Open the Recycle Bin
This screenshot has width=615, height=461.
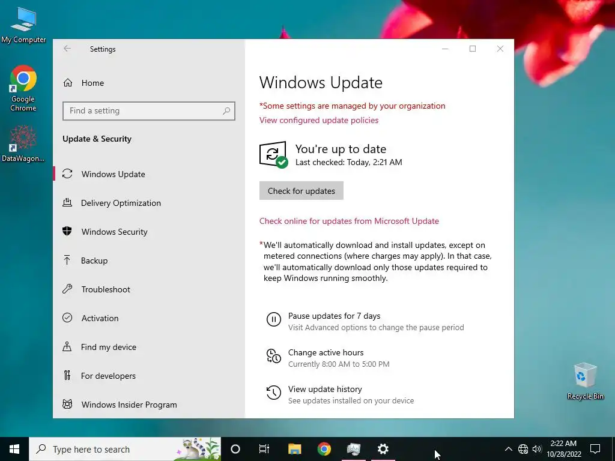585,381
